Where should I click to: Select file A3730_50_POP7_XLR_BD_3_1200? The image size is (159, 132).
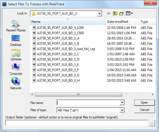pos(60,28)
